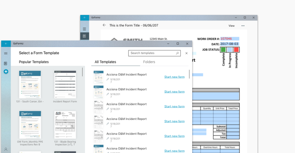The height and width of the screenshot is (153, 295).
Task: Select red Incomplete job status box
Action: [x=236, y=50]
